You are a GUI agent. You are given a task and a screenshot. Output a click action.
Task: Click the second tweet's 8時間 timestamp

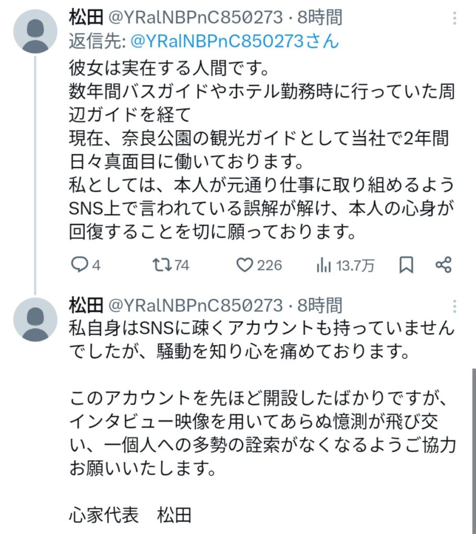point(319,306)
